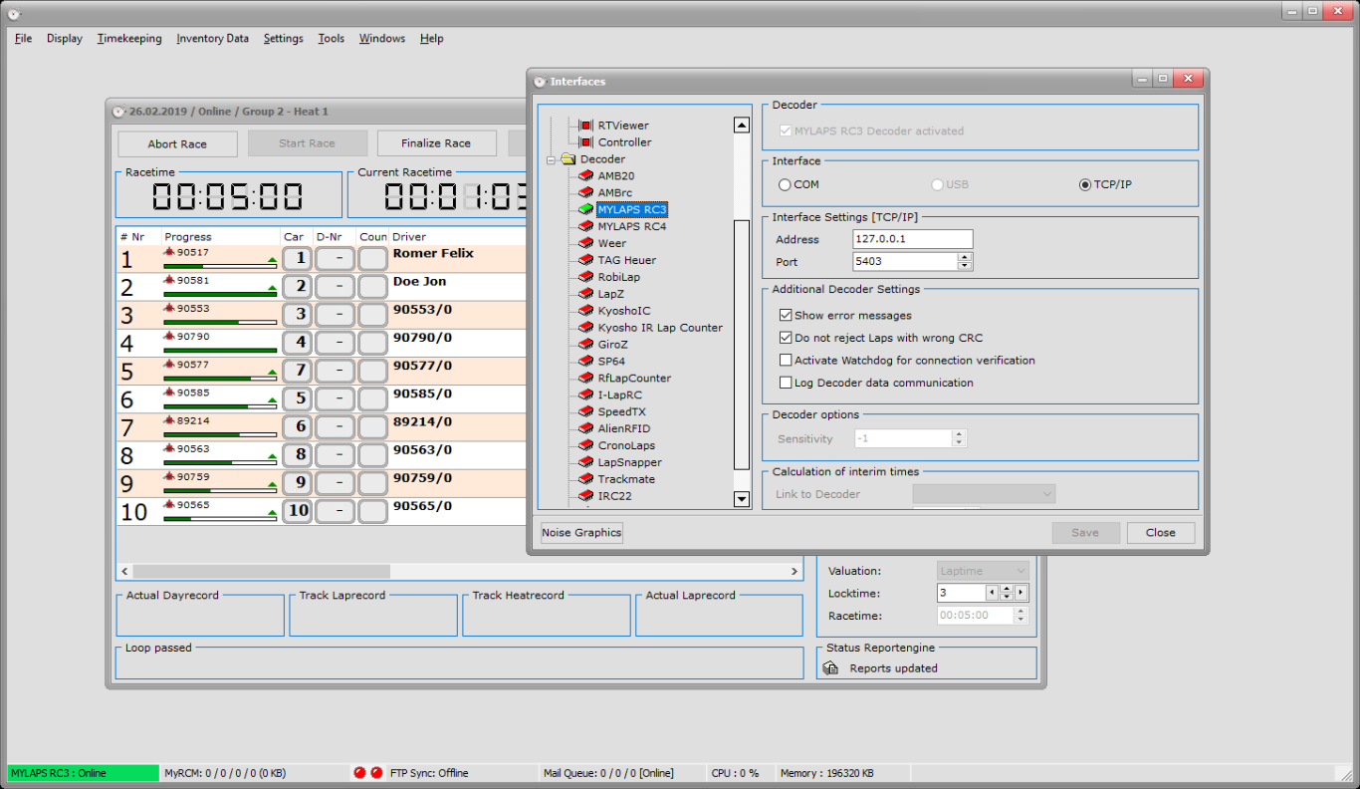The image size is (1360, 789).
Task: Collapse the Decoder folder tree node
Action: 550,159
